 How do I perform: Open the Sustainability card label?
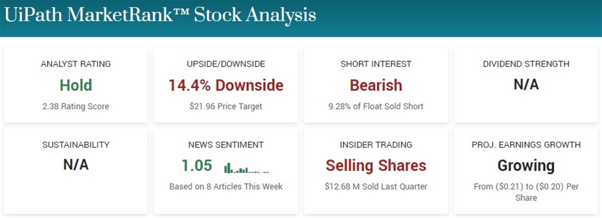(76, 145)
